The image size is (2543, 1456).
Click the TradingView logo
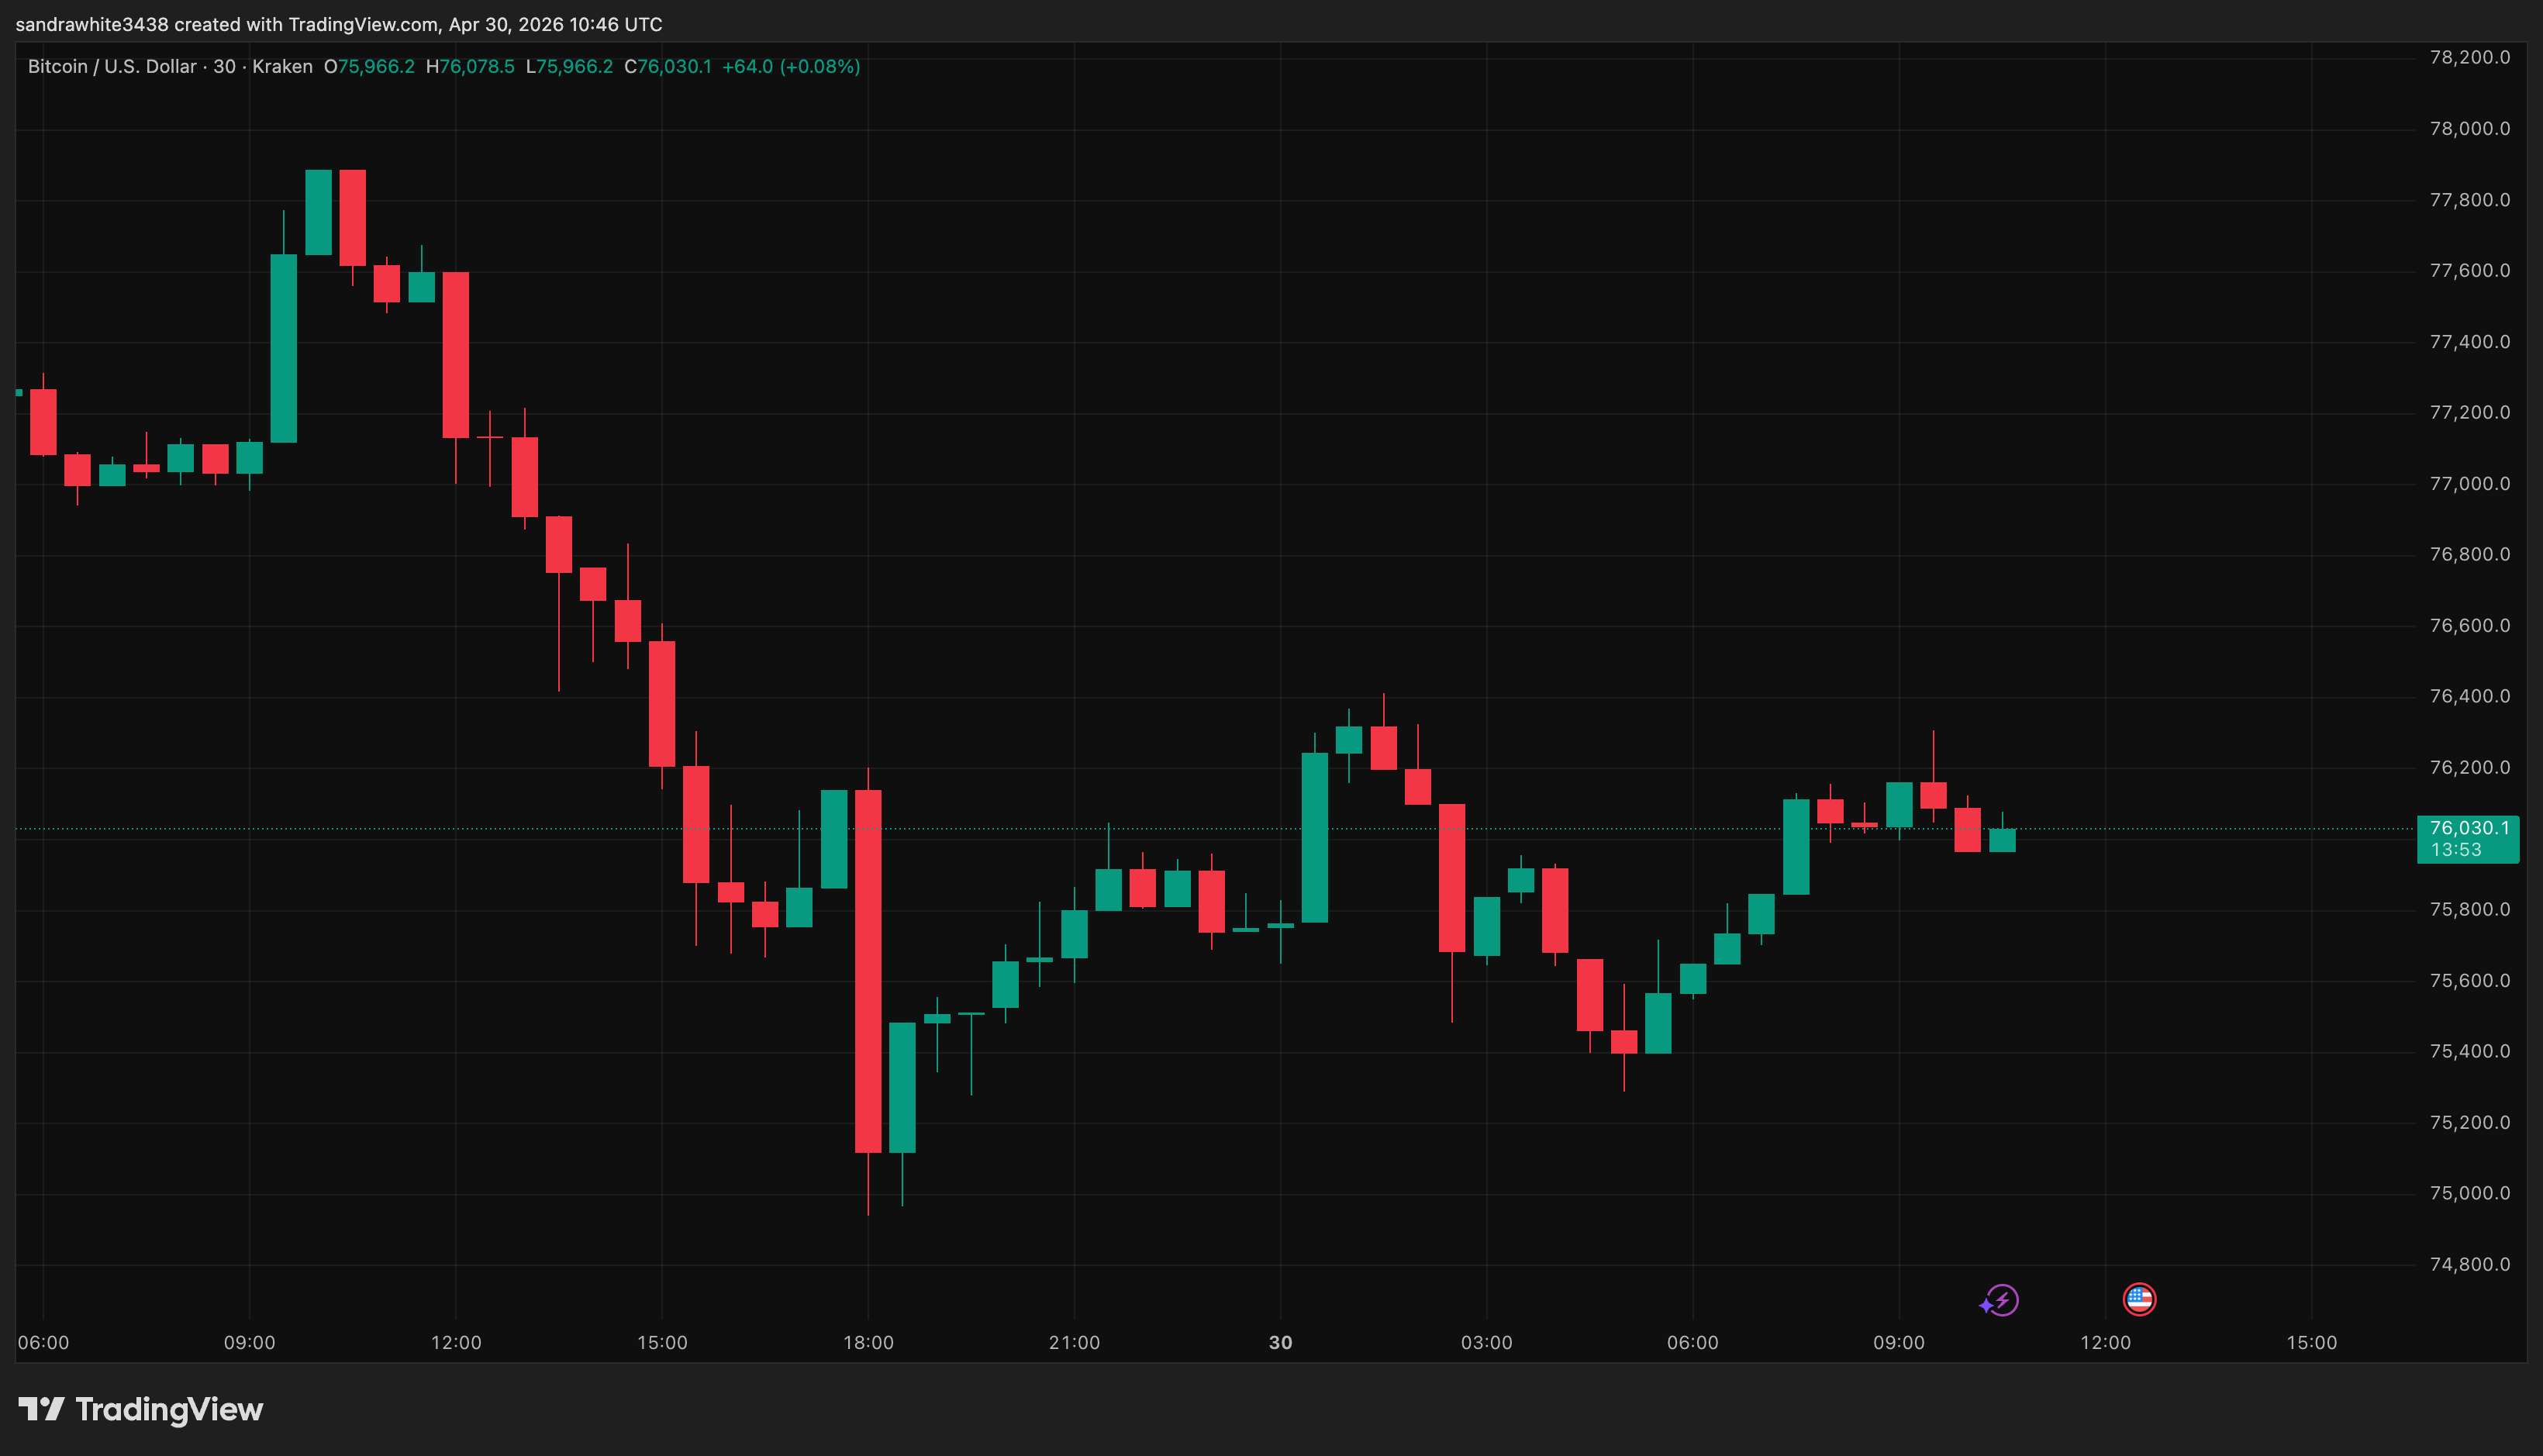pyautogui.click(x=140, y=1410)
